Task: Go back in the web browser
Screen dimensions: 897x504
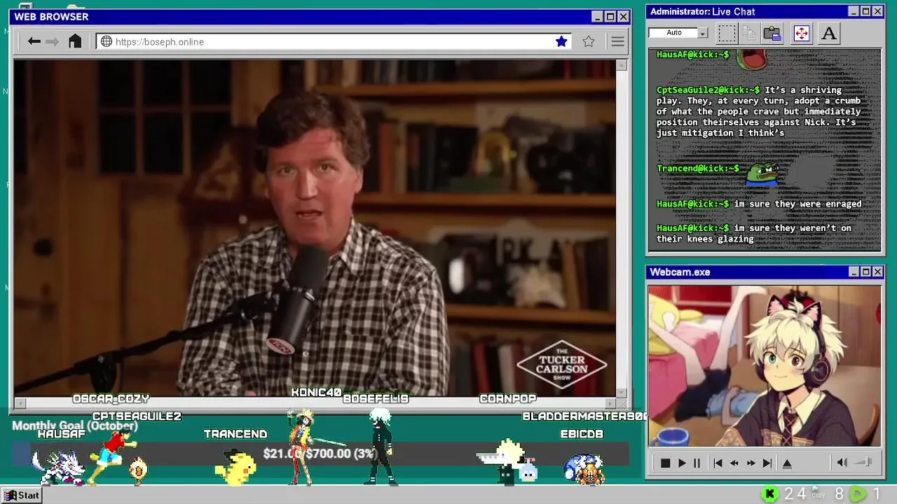Action: click(x=34, y=41)
